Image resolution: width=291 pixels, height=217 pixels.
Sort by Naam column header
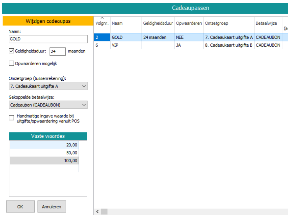pos(126,23)
